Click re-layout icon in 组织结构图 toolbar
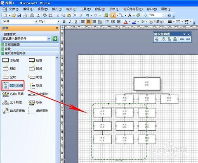 click(157, 39)
